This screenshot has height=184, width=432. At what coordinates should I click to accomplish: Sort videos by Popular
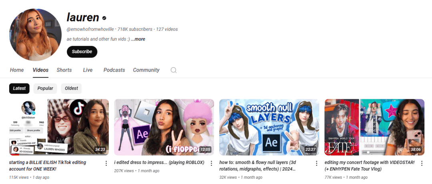pos(45,88)
